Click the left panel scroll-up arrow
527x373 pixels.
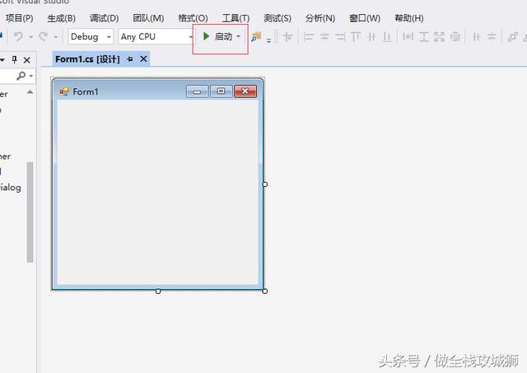point(30,91)
